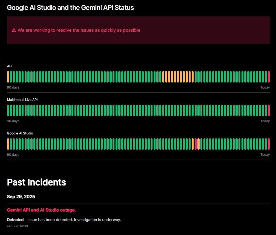Click leftmost green bar in Multimodal Live API row
The image size is (276, 235).
(8, 110)
